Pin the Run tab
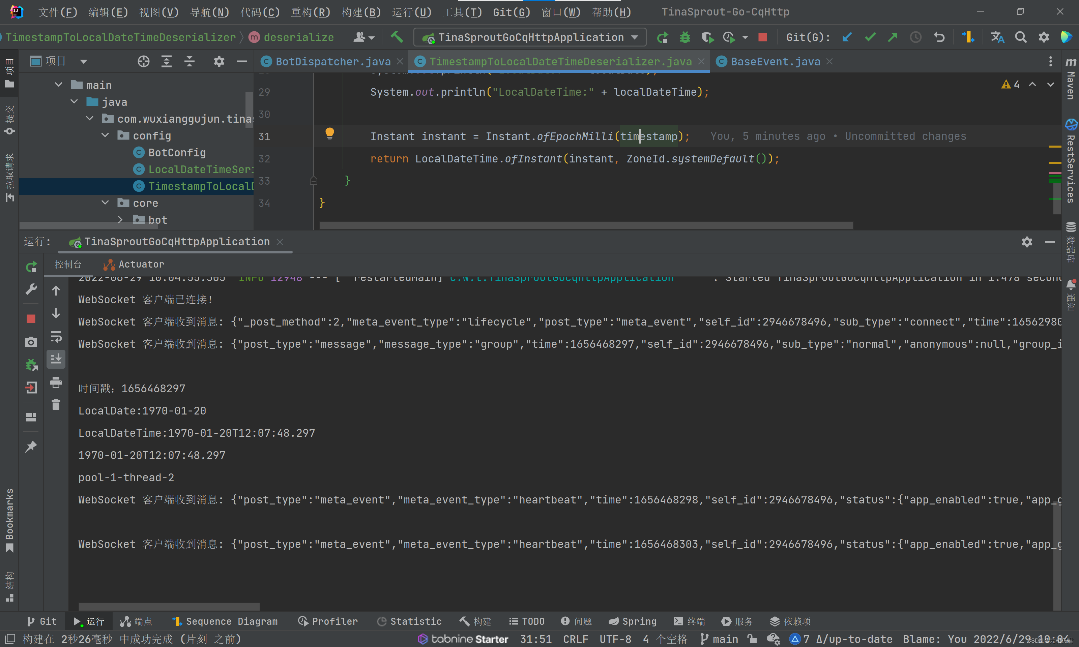The height and width of the screenshot is (647, 1079). [31, 446]
